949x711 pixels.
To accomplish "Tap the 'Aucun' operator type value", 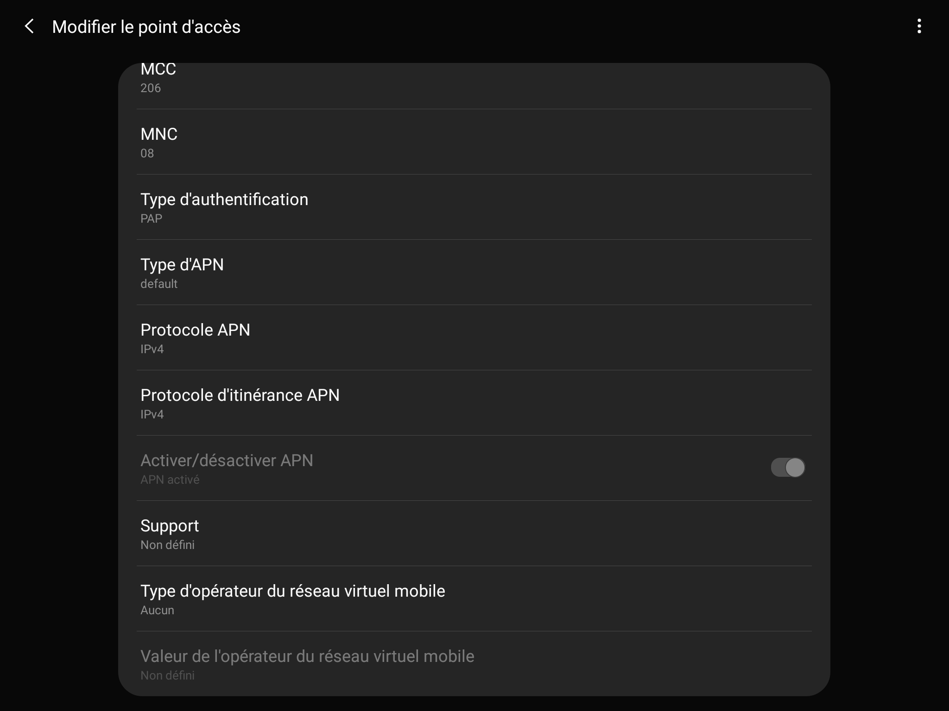I will pos(158,610).
